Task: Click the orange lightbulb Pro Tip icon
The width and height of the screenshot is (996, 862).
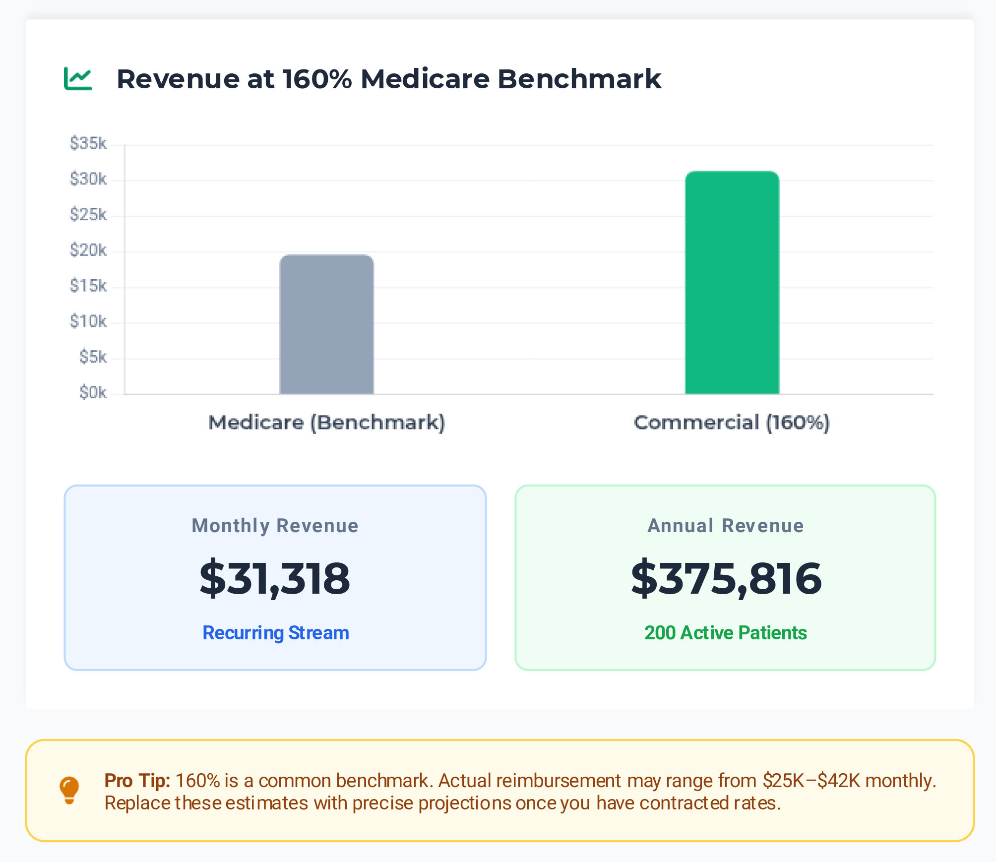Action: [69, 790]
